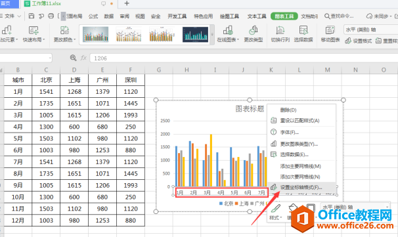The width and height of the screenshot is (398, 237).
Task: Open Online Charts (在线图表) tool
Action: (228, 34)
